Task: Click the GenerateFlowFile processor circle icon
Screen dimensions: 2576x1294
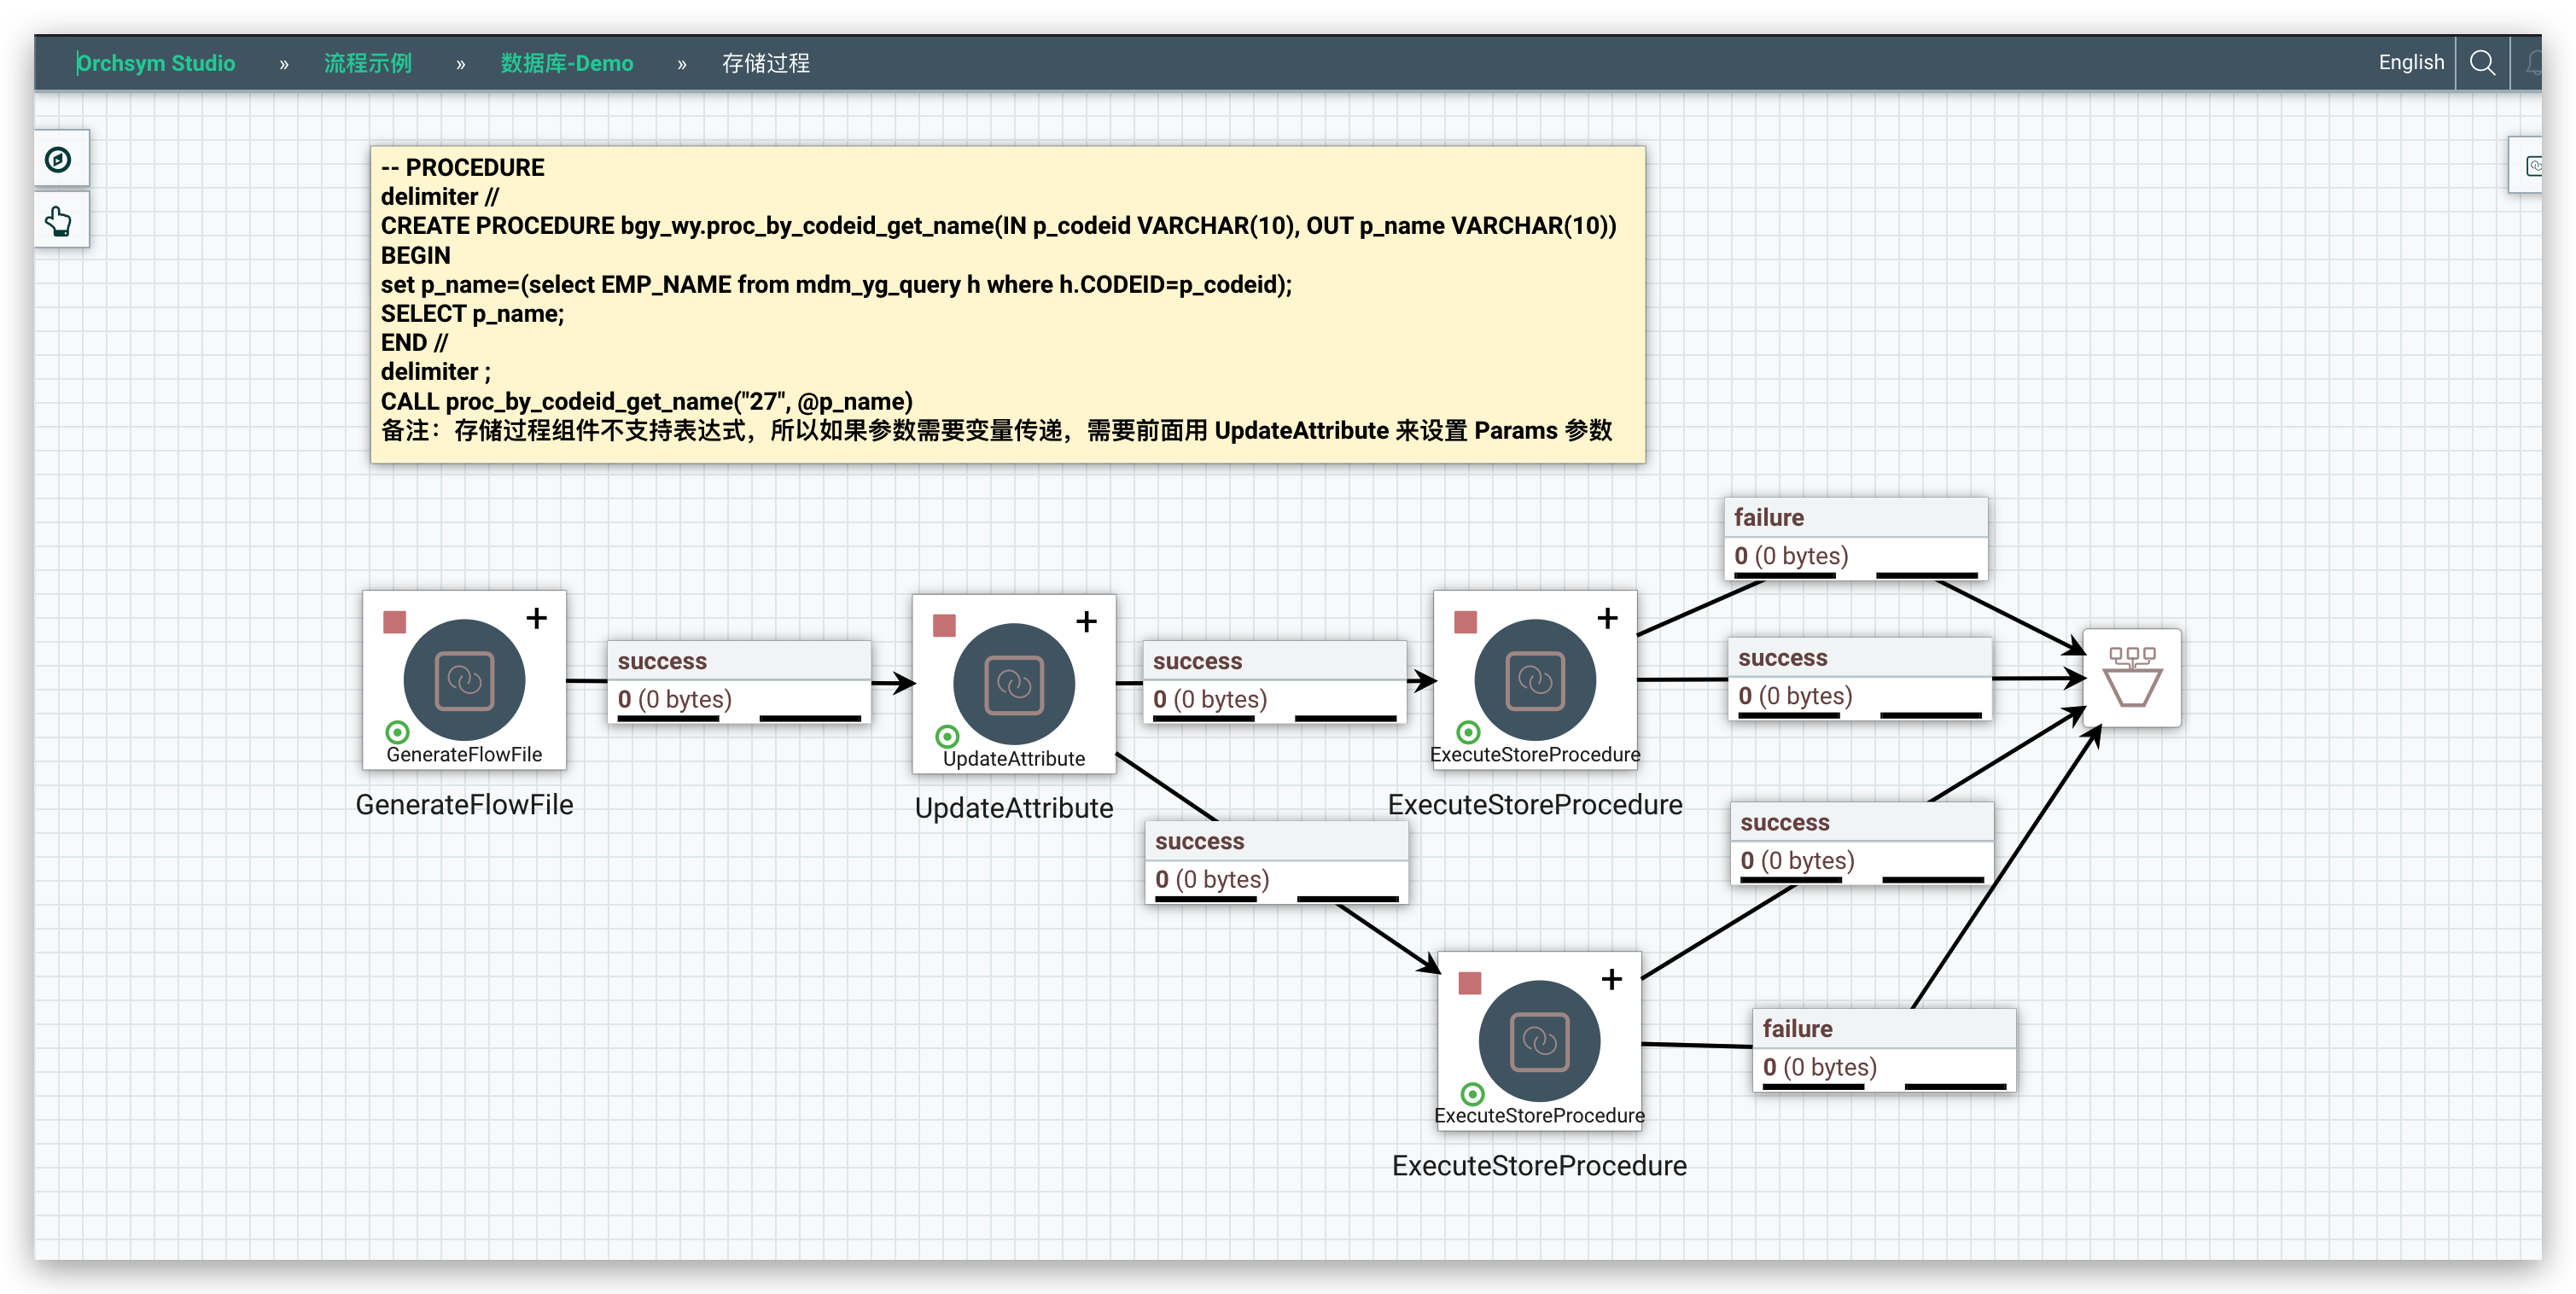Action: click(x=464, y=680)
